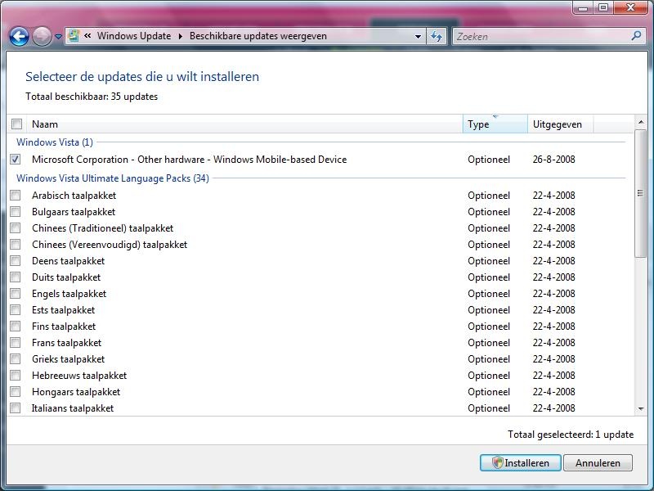
Task: Collapse the Windows Vista (1) group
Action: (55, 142)
